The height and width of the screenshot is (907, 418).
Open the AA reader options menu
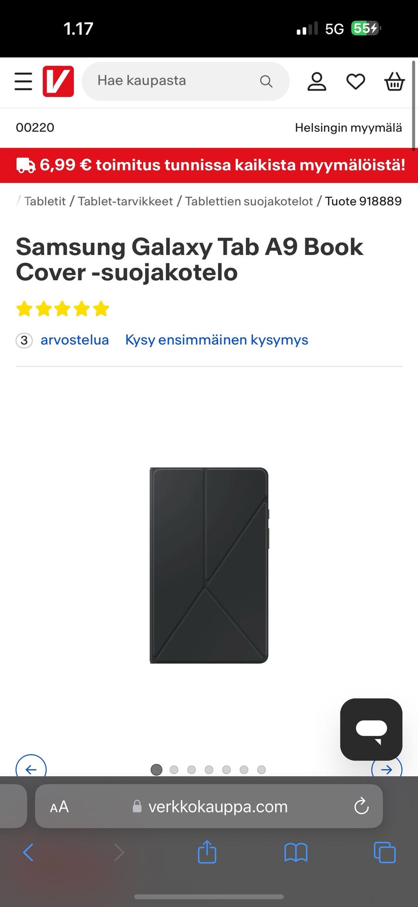(x=59, y=807)
